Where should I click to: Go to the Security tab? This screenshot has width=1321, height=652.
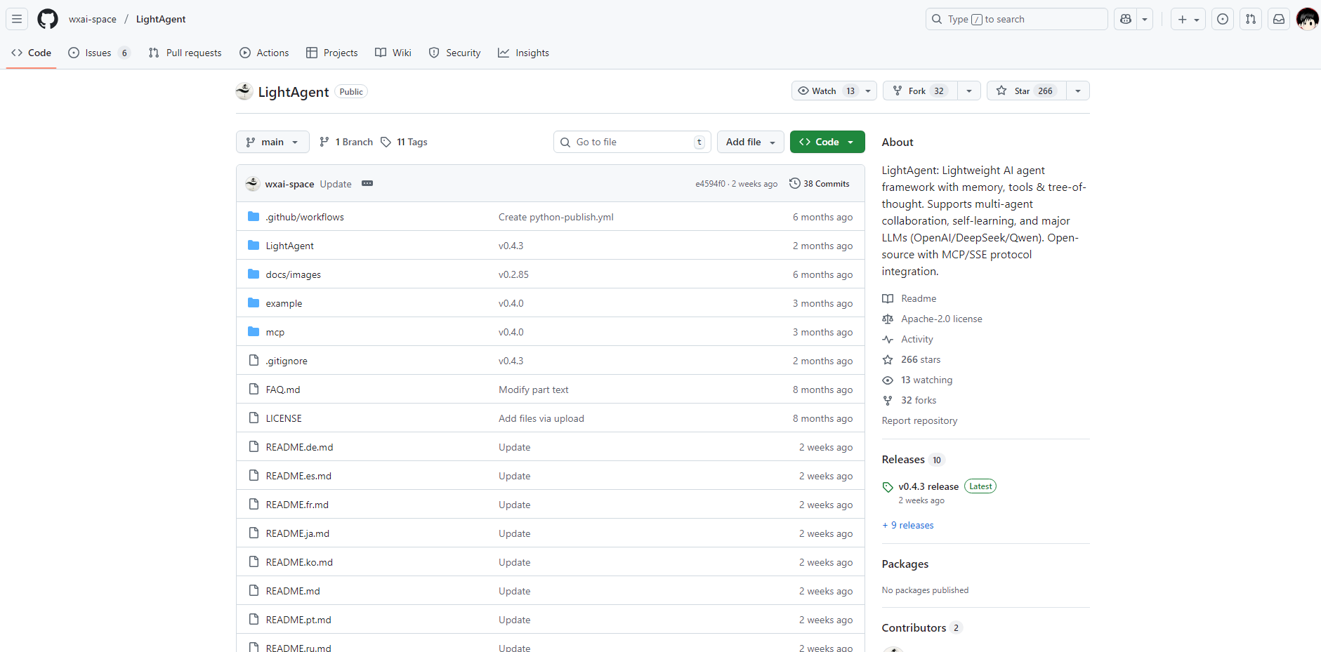pos(455,53)
